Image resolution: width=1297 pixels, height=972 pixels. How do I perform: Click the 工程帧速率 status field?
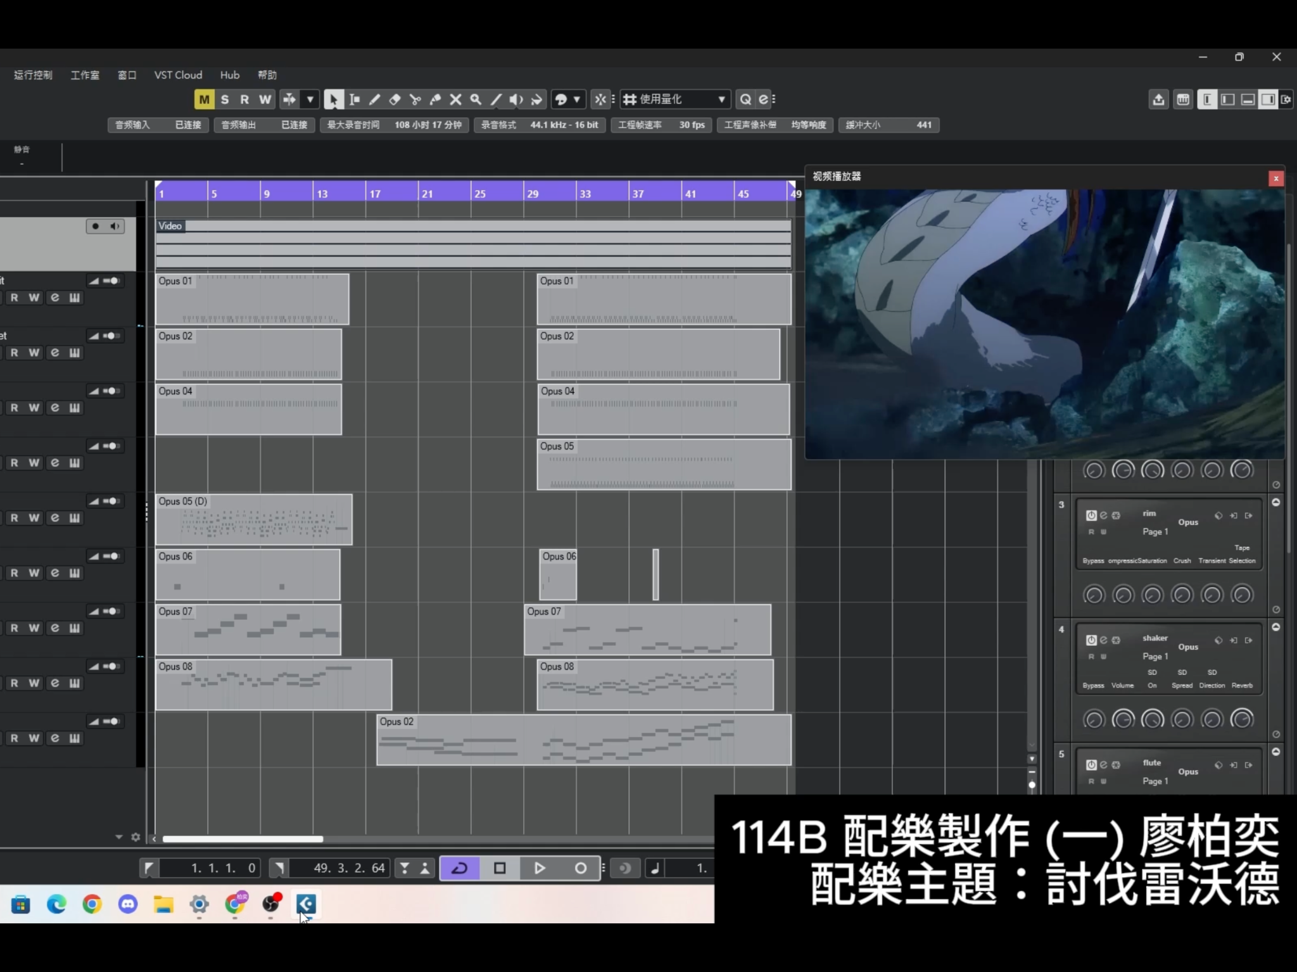661,125
